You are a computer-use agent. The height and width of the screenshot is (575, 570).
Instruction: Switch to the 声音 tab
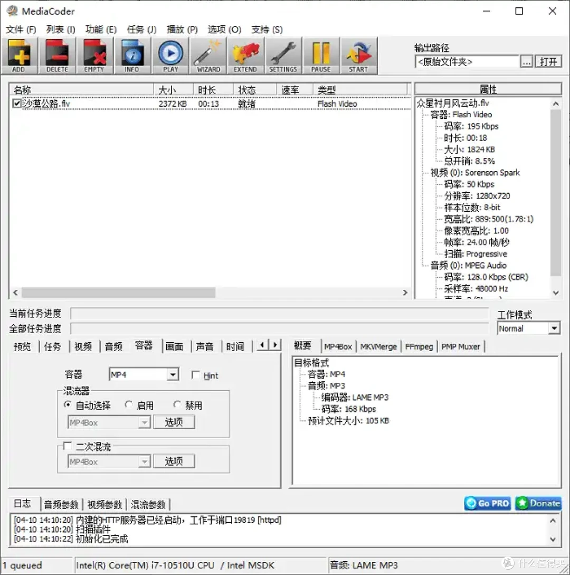coord(205,346)
